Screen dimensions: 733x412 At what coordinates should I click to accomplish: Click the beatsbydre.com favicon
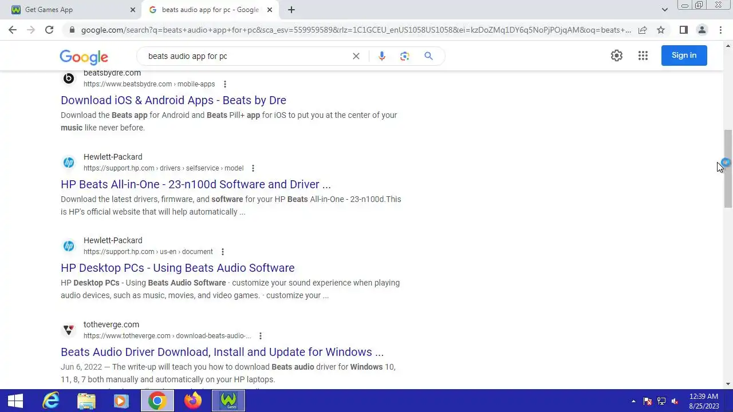pos(69,78)
